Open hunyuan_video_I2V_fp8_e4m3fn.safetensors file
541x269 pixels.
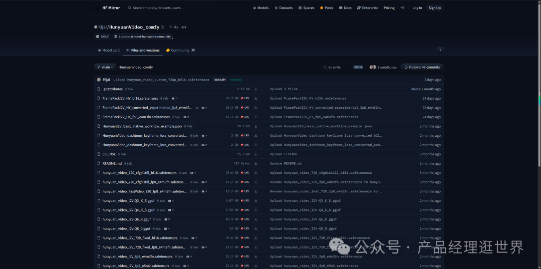(138, 256)
